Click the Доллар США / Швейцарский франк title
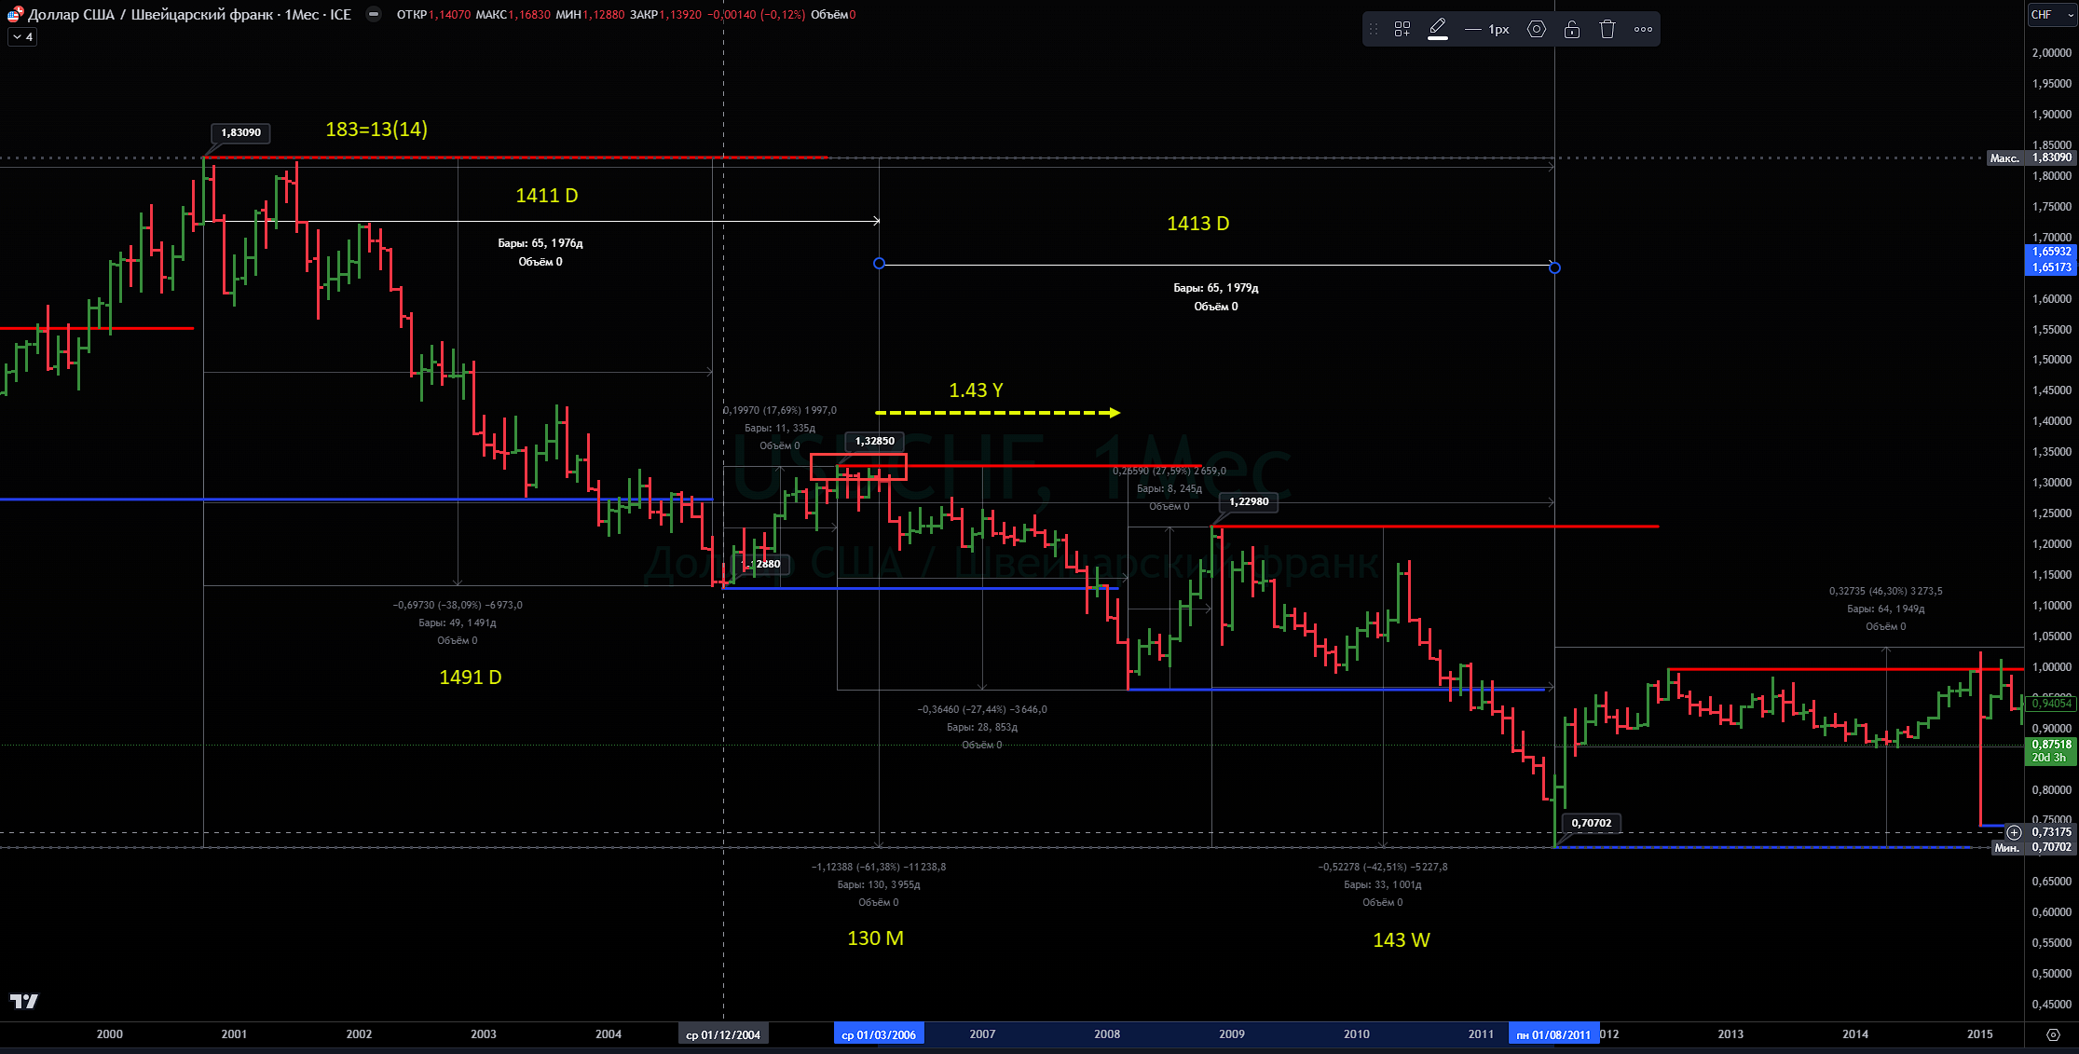Image resolution: width=2079 pixels, height=1054 pixels. pyautogui.click(x=151, y=15)
